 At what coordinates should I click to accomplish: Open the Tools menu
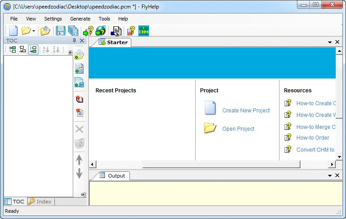point(104,19)
